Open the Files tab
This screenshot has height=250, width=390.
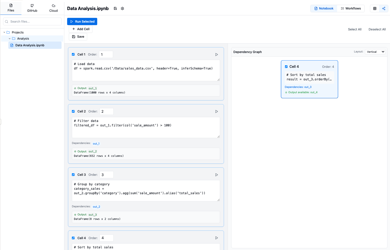point(11,8)
